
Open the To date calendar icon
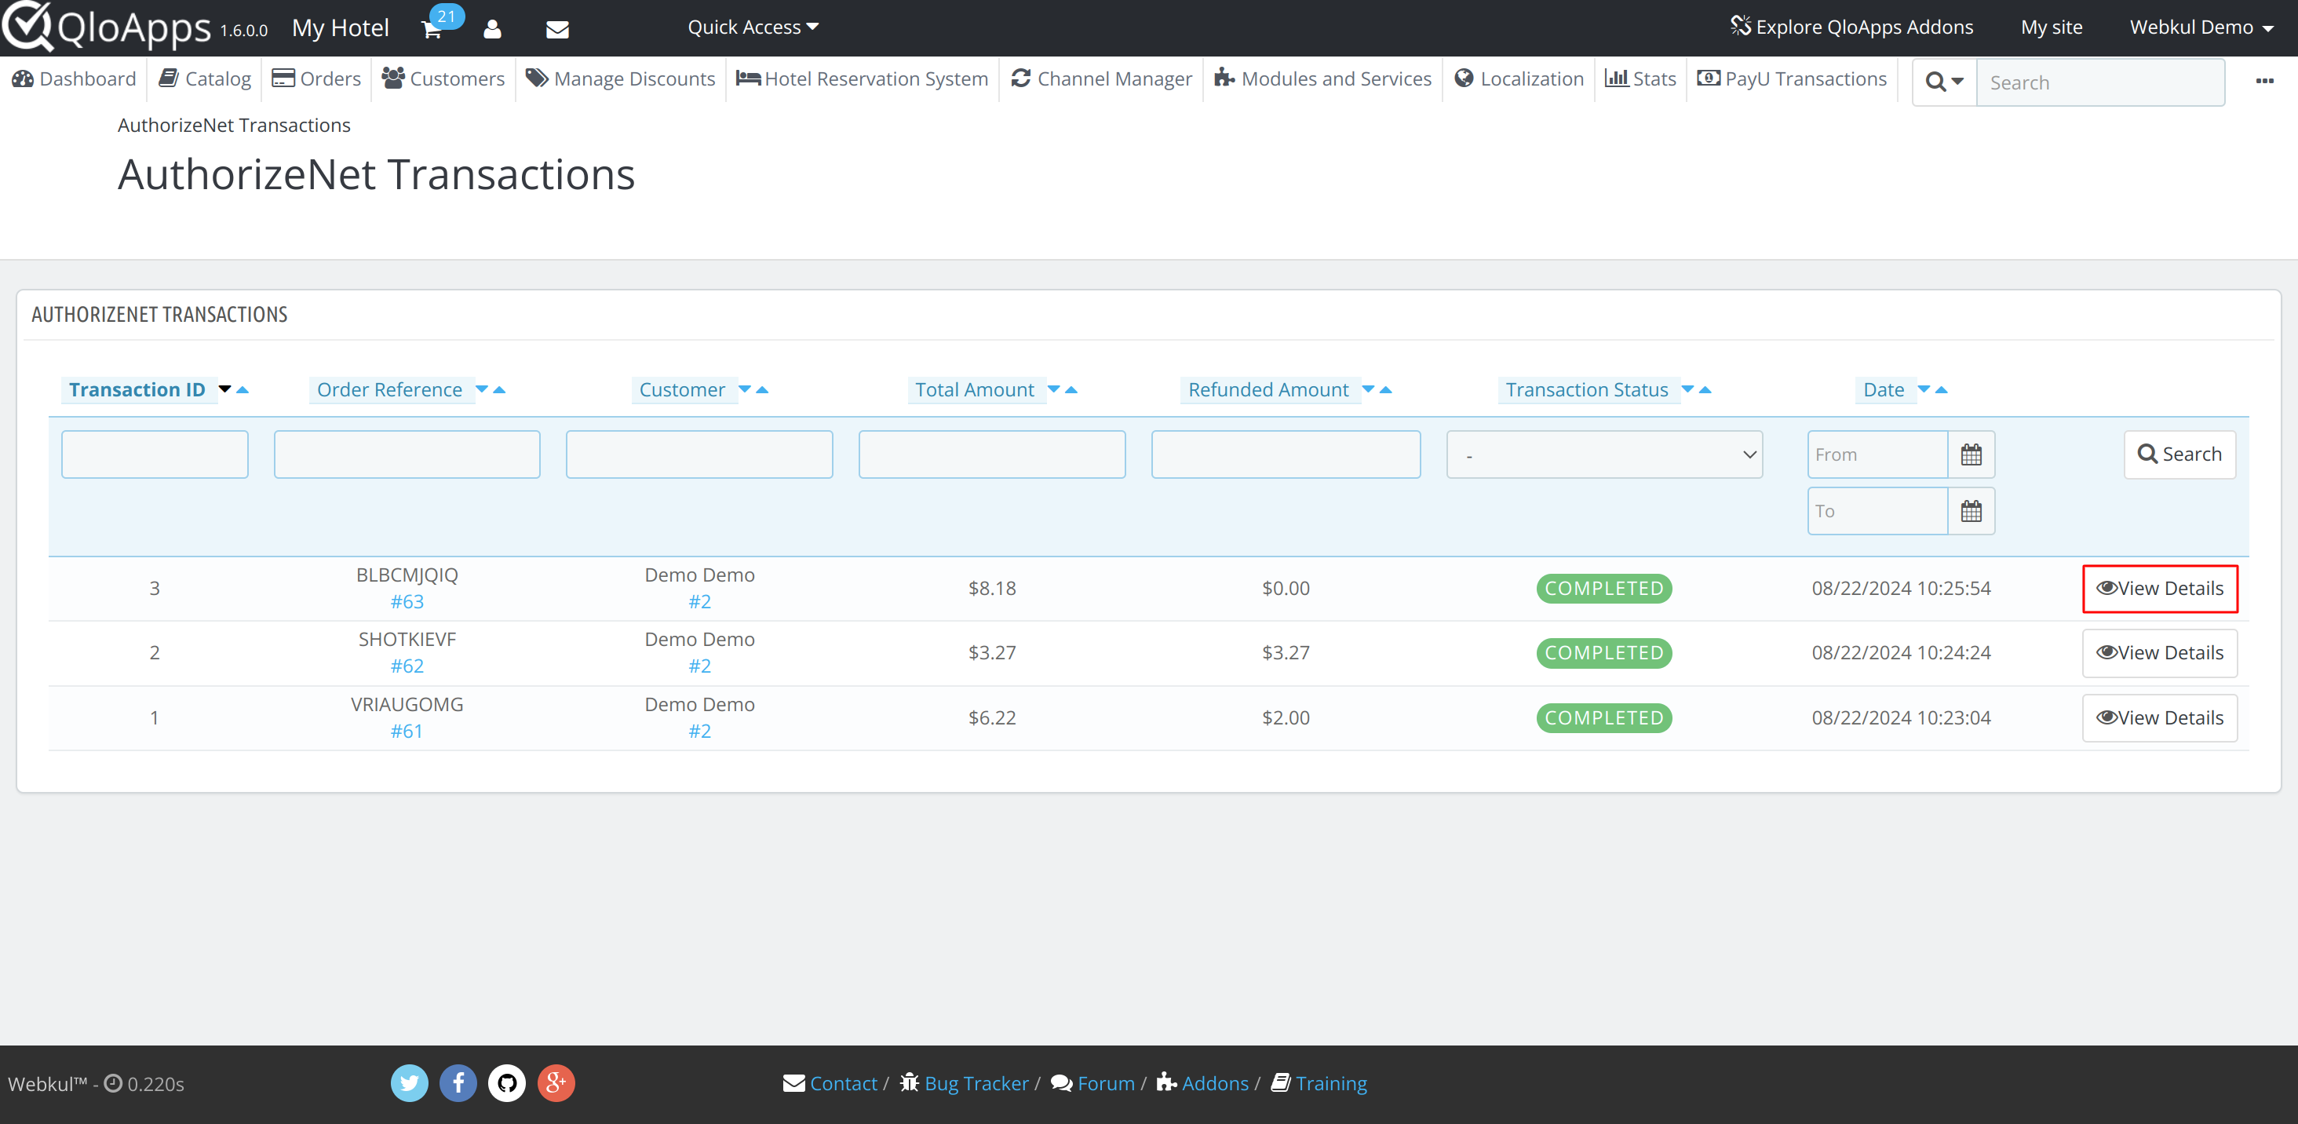coord(1971,511)
